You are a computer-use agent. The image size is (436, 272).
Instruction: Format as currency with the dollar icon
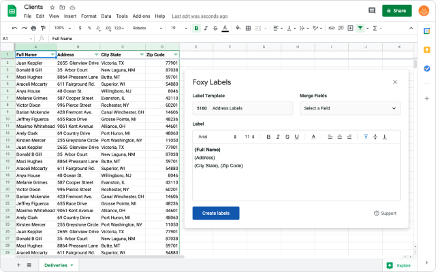click(x=80, y=28)
